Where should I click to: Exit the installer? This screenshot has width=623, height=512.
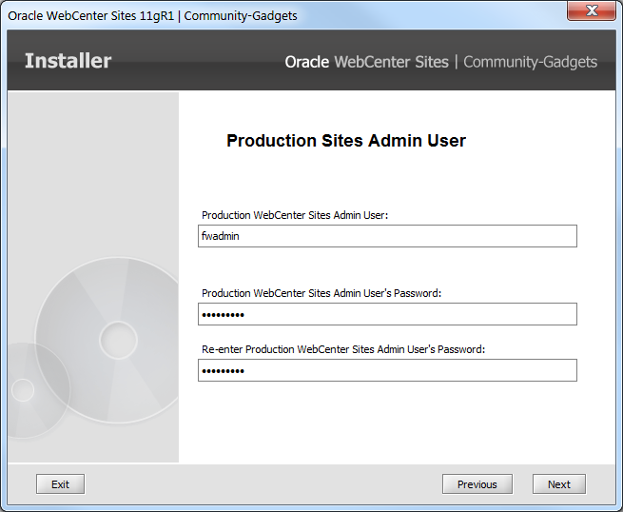click(x=60, y=484)
